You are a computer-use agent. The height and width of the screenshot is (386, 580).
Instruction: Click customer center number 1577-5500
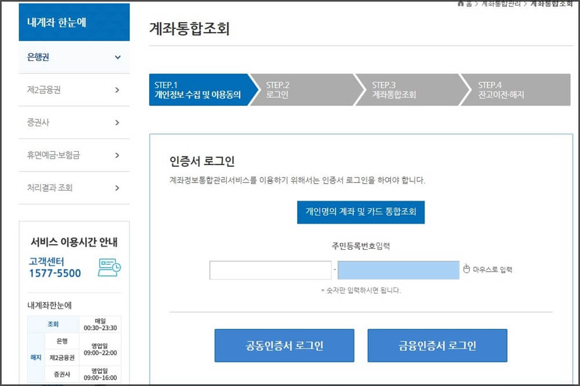pos(55,273)
